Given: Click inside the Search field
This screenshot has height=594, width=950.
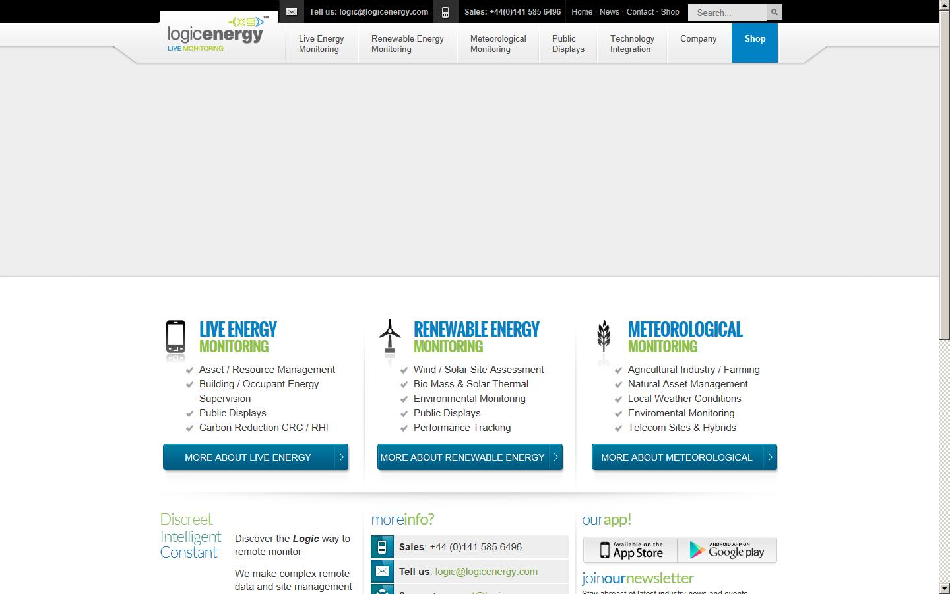Looking at the screenshot, I should click(726, 12).
